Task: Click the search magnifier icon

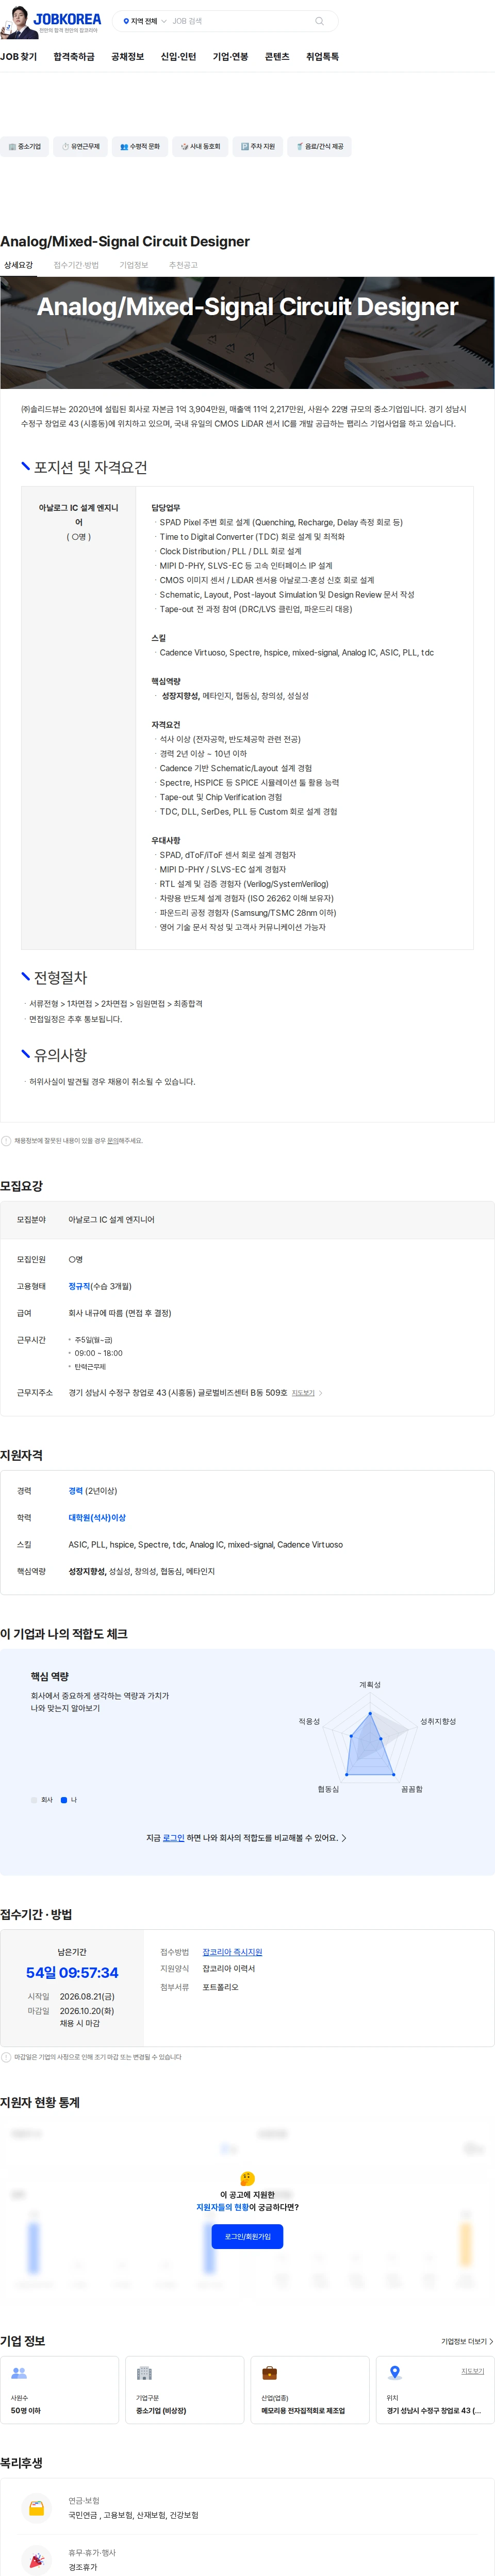Action: [x=319, y=21]
